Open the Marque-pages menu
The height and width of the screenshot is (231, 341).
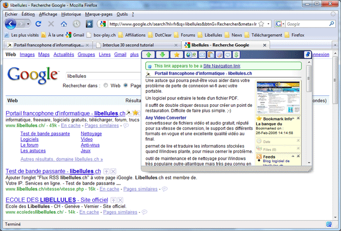(x=99, y=14)
